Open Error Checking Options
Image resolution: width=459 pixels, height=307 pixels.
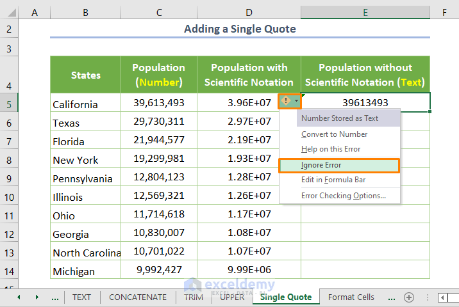[343, 195]
